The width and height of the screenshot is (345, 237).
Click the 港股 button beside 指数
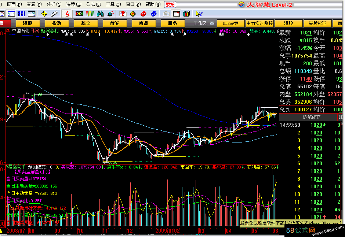click(x=28, y=23)
